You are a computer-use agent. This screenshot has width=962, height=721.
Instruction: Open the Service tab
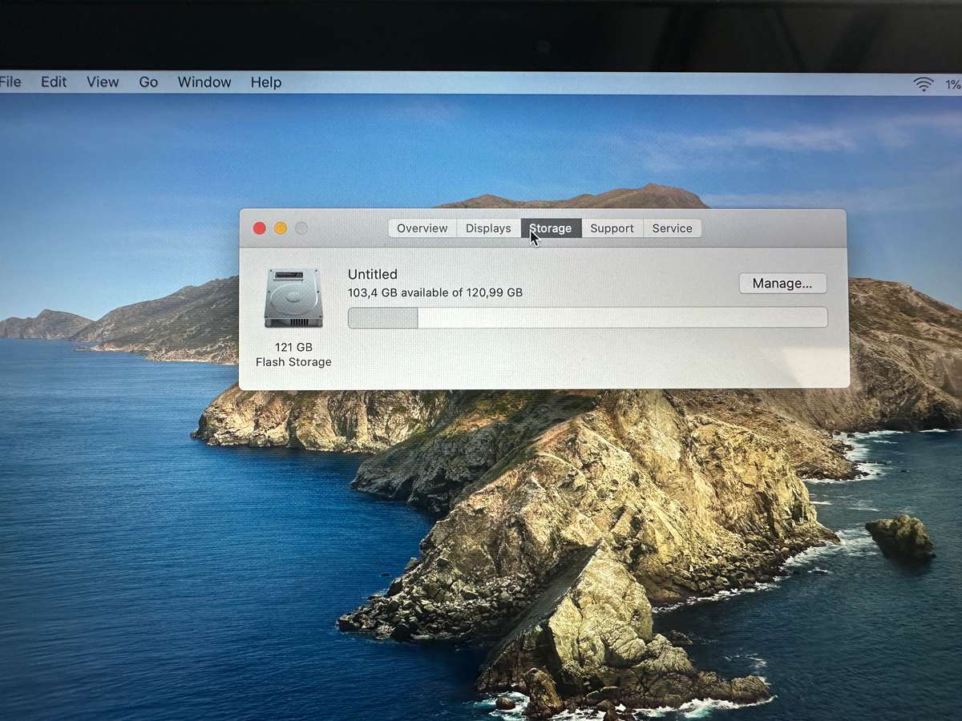coord(672,228)
